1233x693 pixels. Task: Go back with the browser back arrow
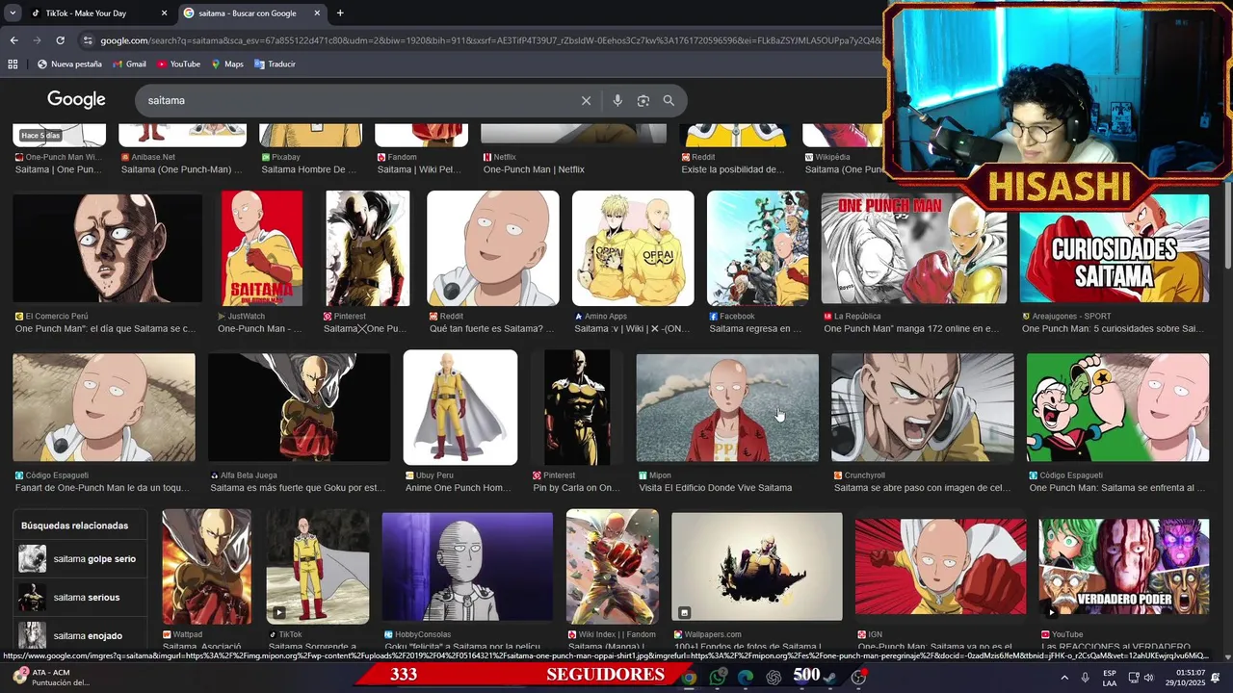(x=13, y=40)
